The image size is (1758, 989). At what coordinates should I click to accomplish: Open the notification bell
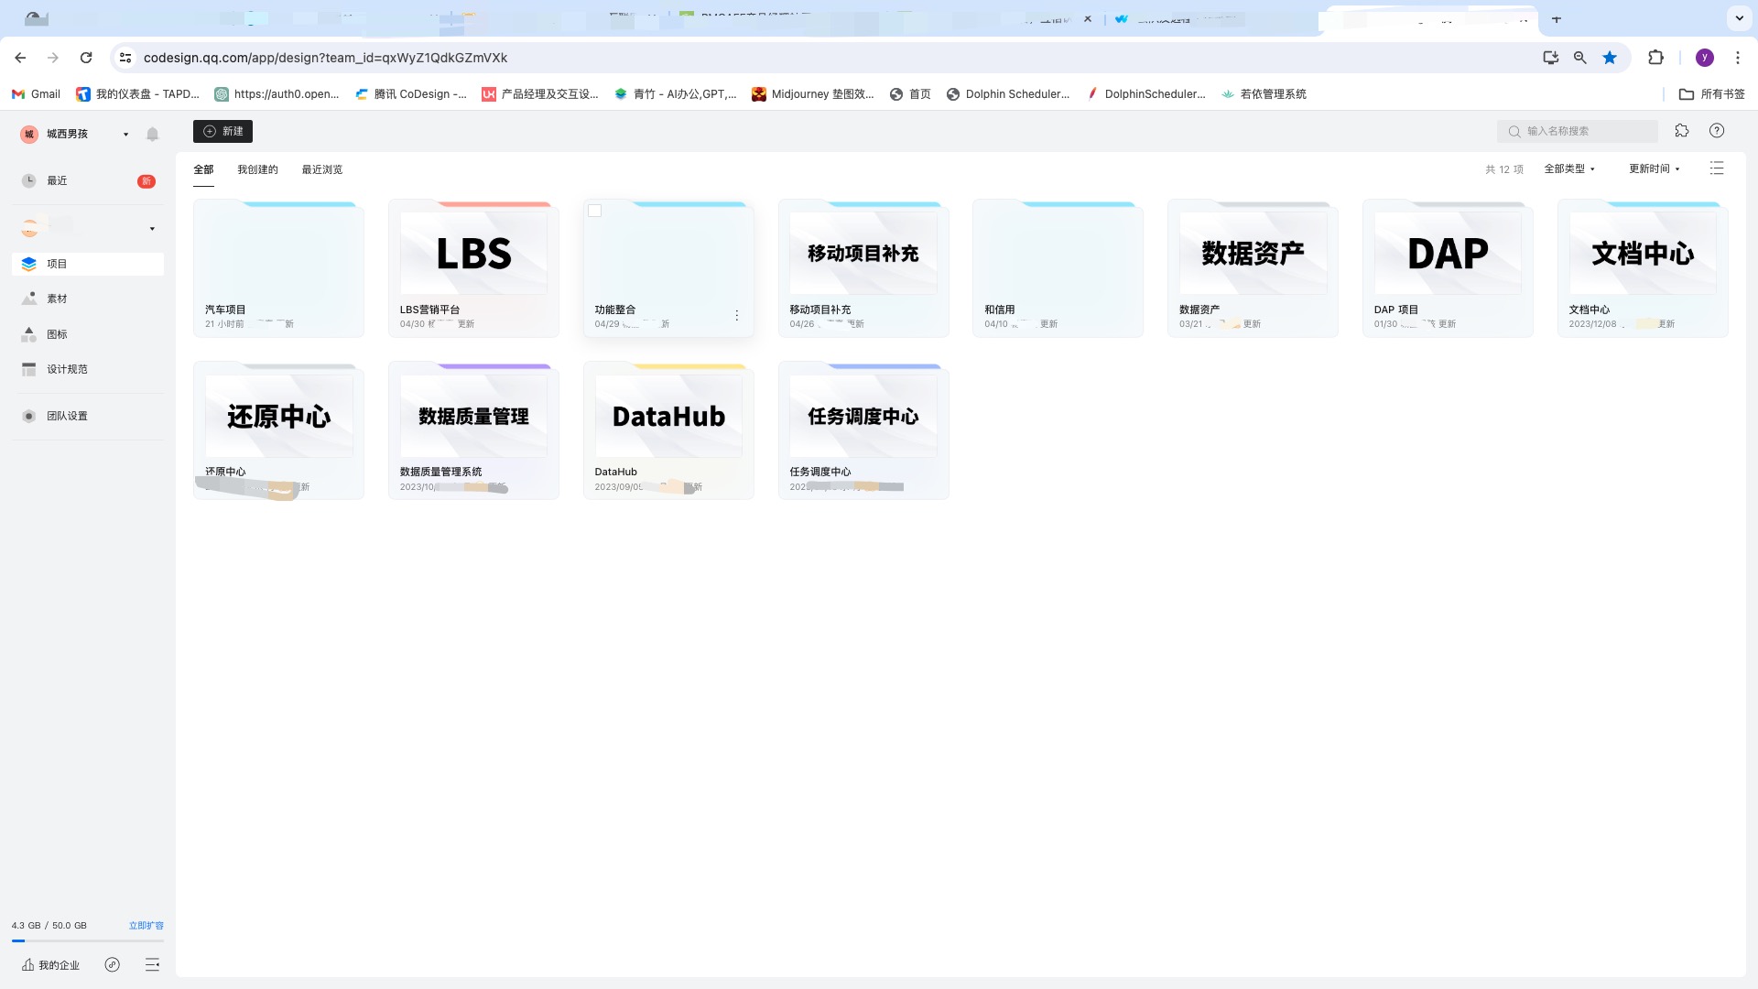point(152,134)
